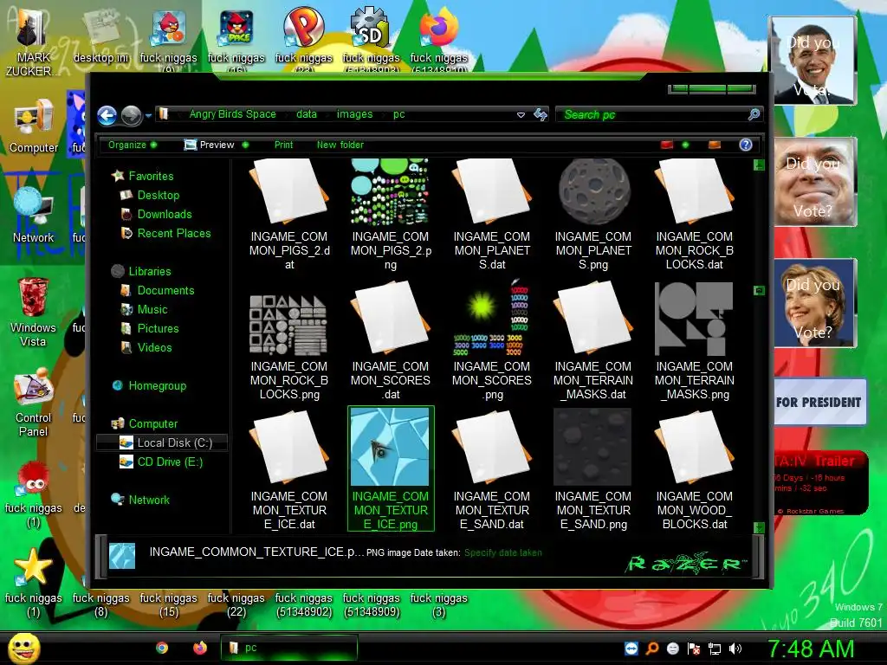887x665 pixels.
Task: Select file INGAME_COMMON_PIGS_2.dat
Action: 289,215
